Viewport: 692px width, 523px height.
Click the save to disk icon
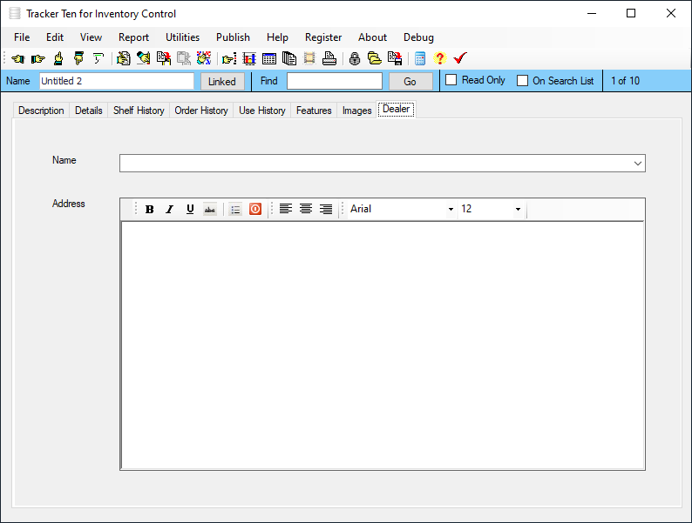coord(395,58)
